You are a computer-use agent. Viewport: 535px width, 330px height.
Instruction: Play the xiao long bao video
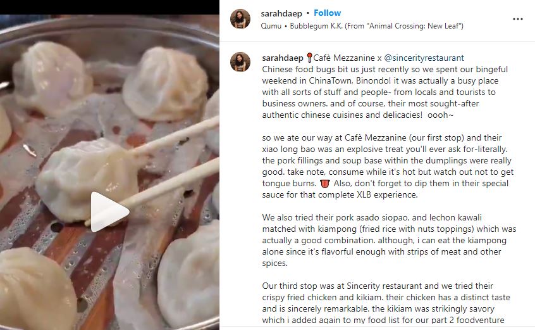click(x=110, y=211)
